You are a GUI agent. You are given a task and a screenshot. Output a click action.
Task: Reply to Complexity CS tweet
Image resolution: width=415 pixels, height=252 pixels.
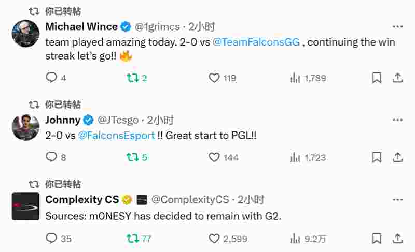51,239
